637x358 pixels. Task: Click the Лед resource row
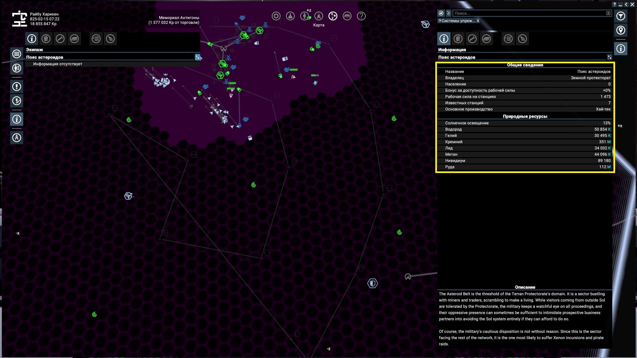click(525, 148)
